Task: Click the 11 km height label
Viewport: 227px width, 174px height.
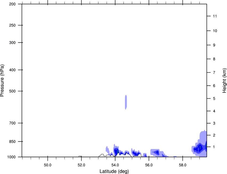Action: click(x=215, y=16)
